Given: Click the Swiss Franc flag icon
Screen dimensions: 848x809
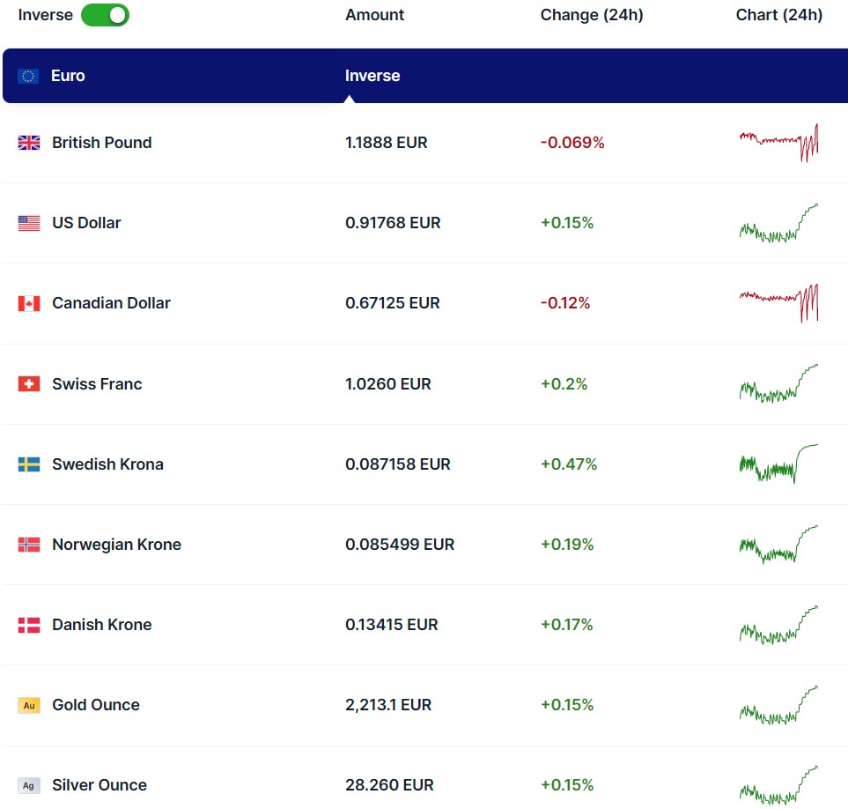Looking at the screenshot, I should coord(29,384).
